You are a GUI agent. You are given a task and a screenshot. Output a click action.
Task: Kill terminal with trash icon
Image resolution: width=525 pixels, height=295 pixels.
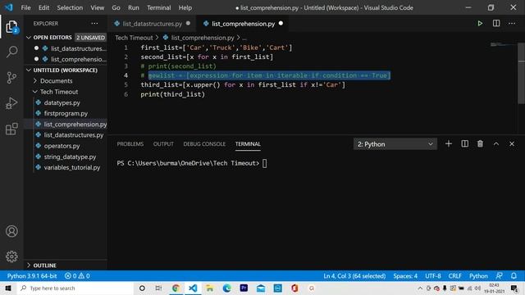(480, 144)
